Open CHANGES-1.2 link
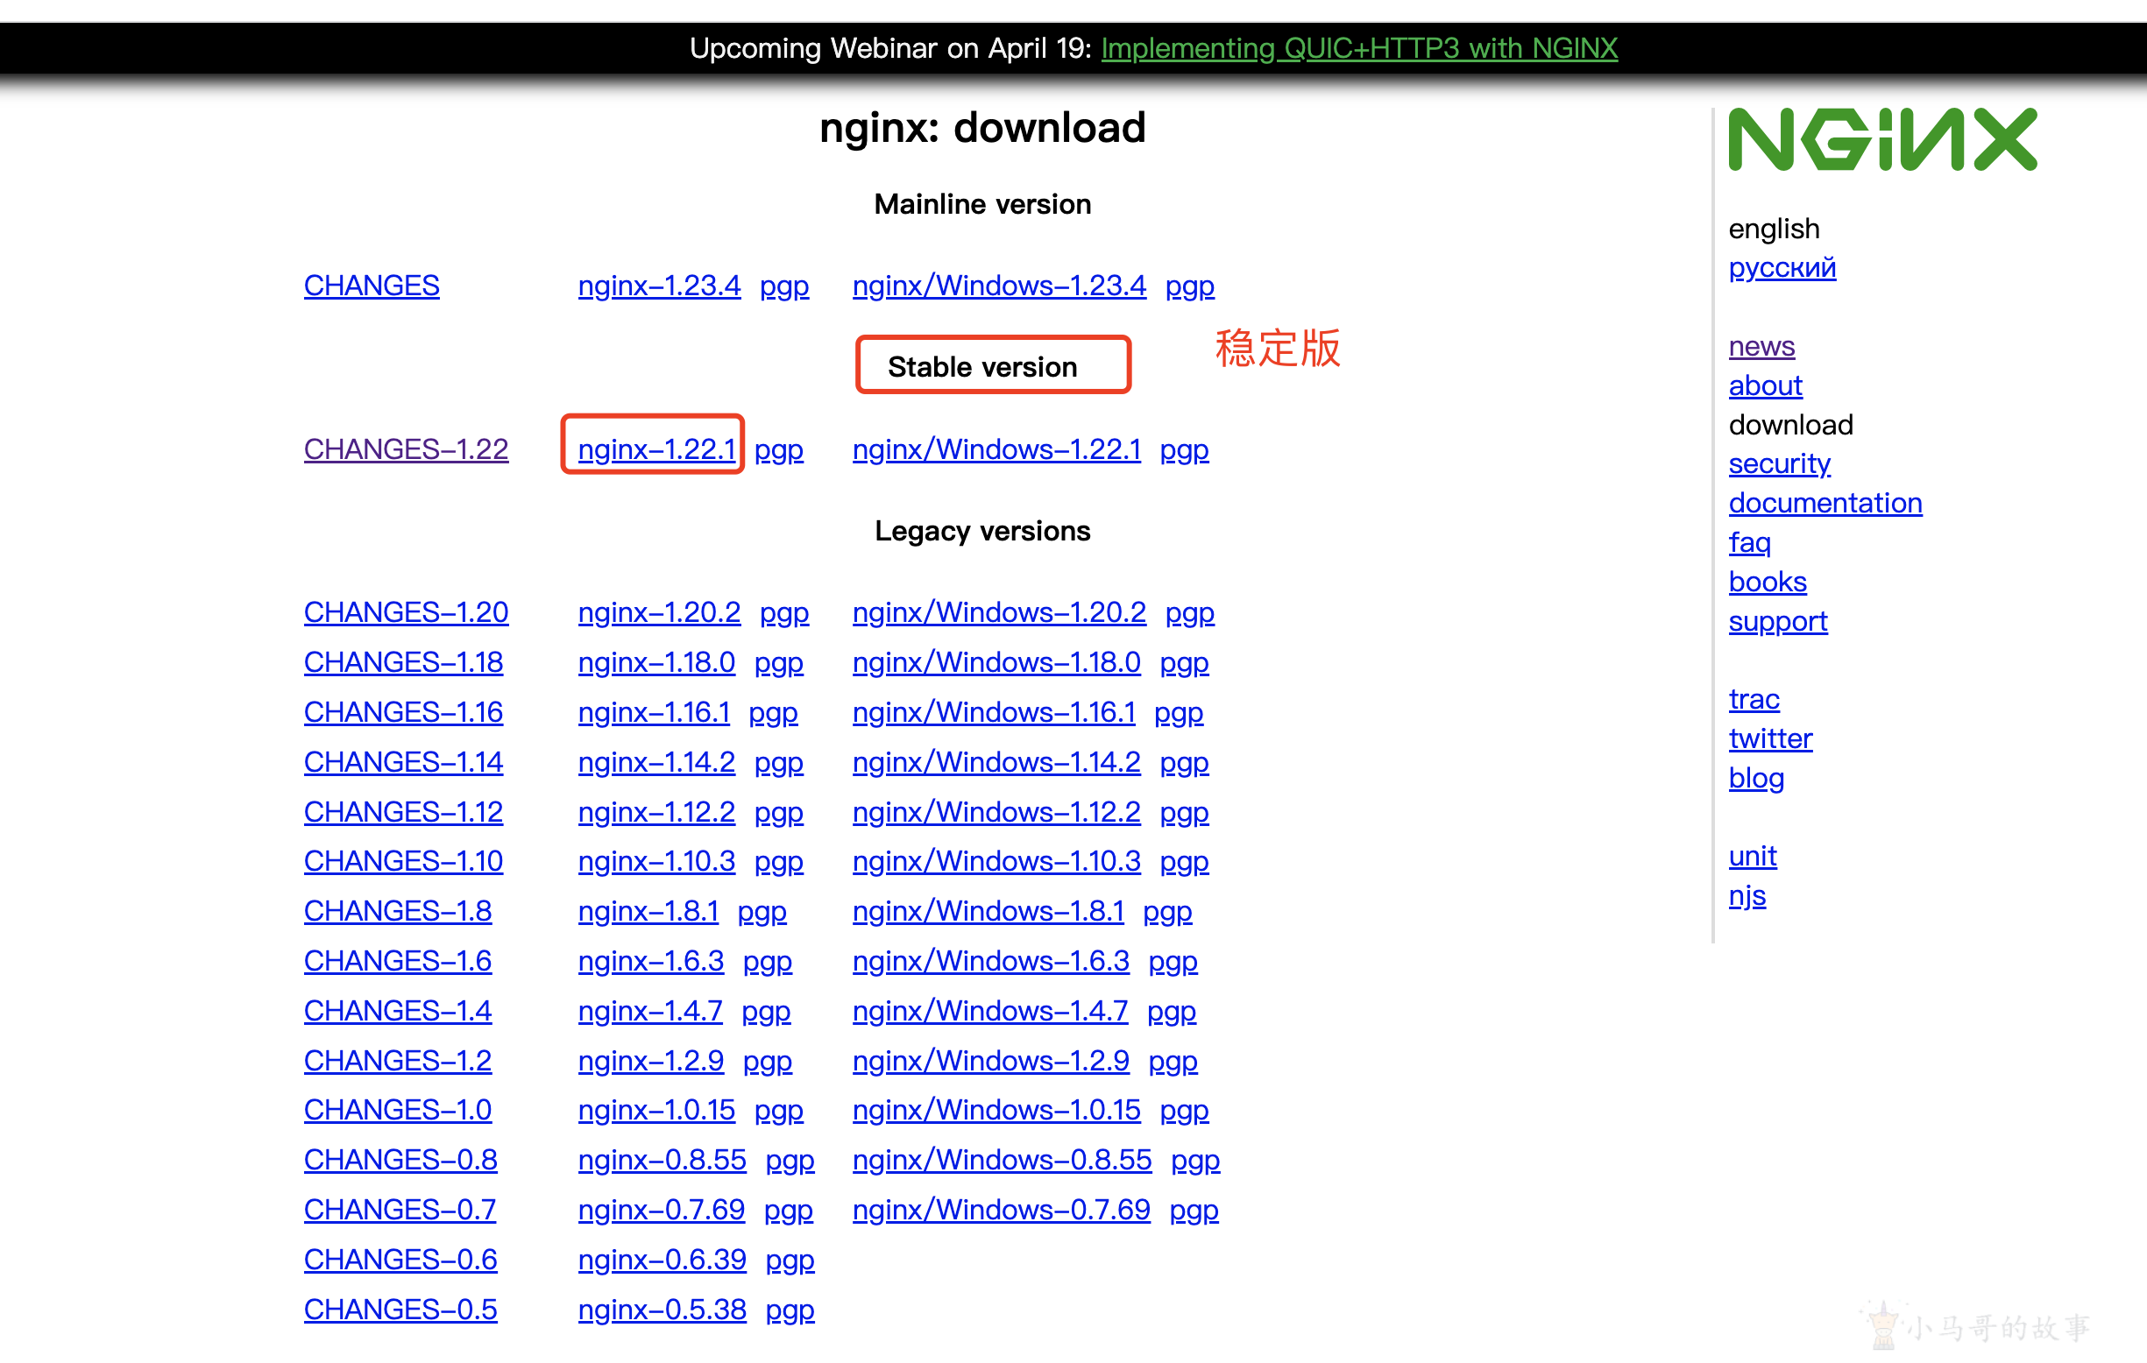The image size is (2147, 1363). 398,1061
